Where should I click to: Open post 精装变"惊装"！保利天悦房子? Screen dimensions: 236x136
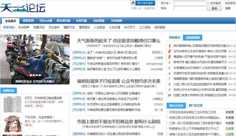click(x=112, y=58)
